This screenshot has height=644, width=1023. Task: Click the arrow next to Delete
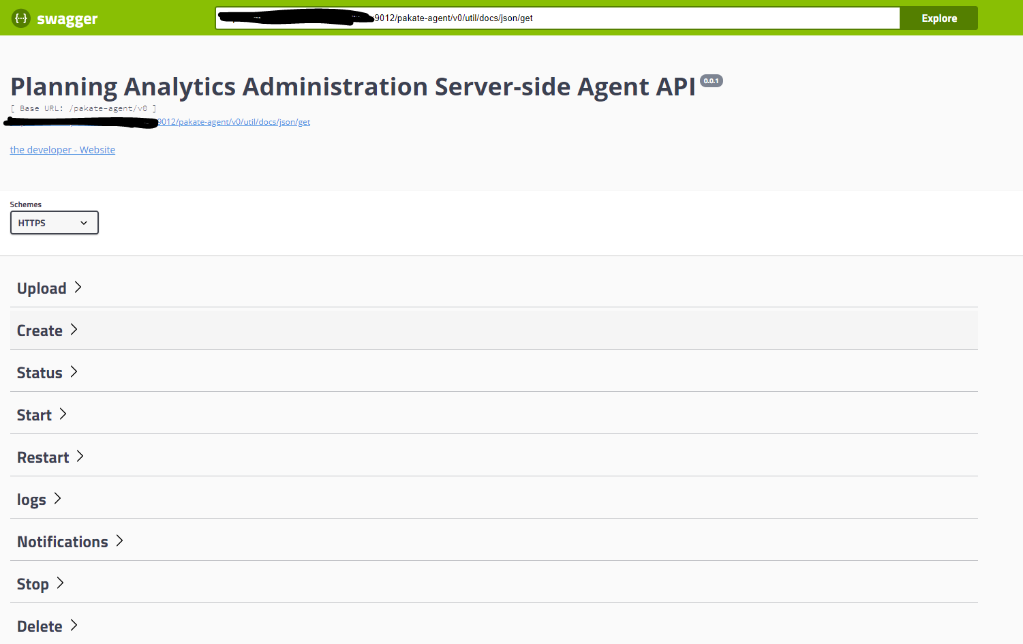[x=74, y=626]
